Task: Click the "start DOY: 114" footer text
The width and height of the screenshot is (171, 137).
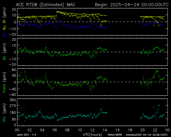Action: [x=27, y=135]
